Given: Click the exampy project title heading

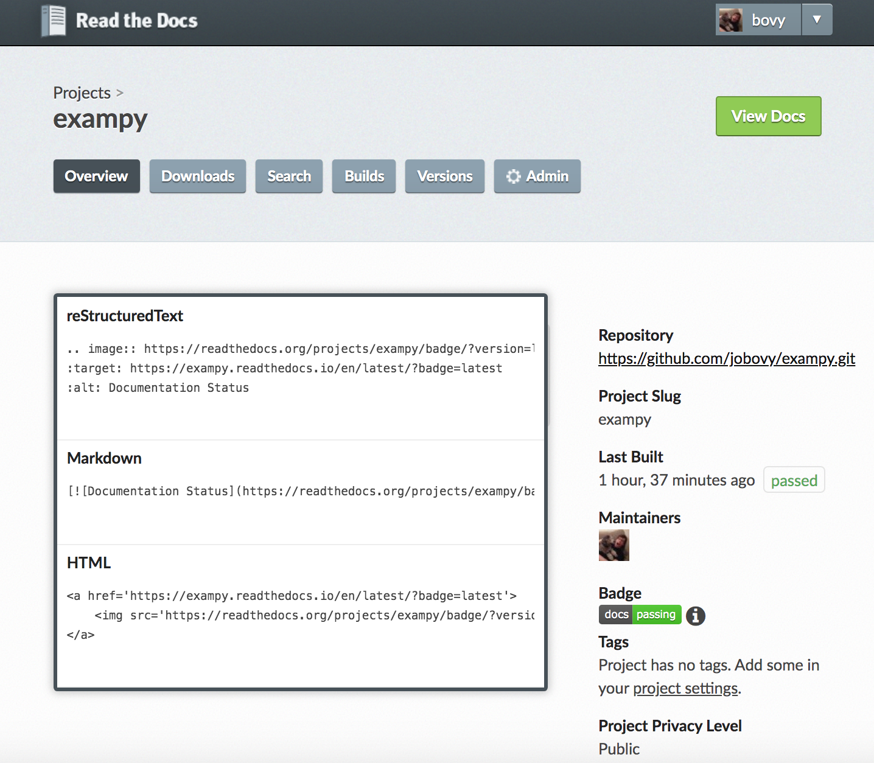Looking at the screenshot, I should [x=100, y=119].
